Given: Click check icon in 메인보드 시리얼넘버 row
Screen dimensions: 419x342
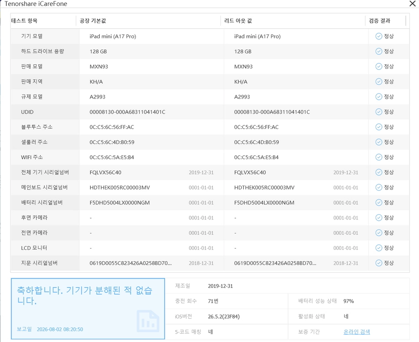Looking at the screenshot, I should tap(379, 187).
